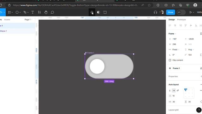The height and width of the screenshot is (114, 202).
Task: Select the Pen tool
Action: [25, 12]
